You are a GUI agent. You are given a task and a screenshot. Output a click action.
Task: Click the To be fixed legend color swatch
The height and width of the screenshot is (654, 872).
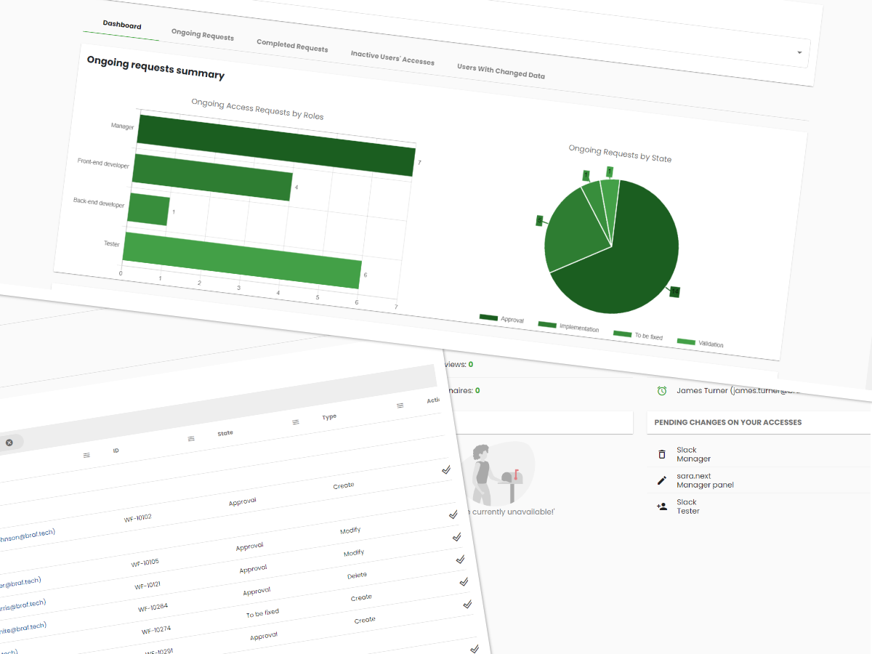(x=622, y=334)
